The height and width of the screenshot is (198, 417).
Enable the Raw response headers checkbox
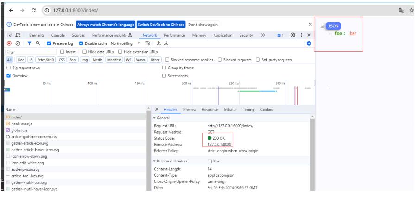point(210,161)
